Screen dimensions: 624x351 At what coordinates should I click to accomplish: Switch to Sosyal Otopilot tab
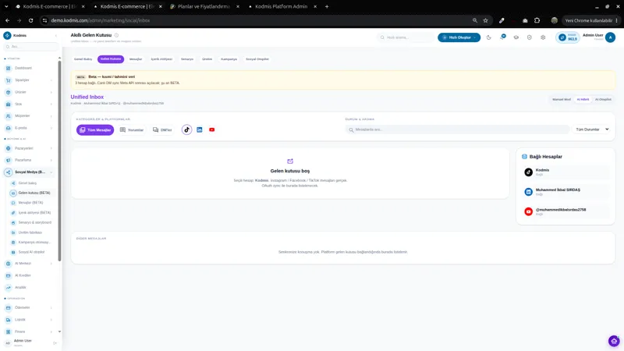pyautogui.click(x=257, y=59)
